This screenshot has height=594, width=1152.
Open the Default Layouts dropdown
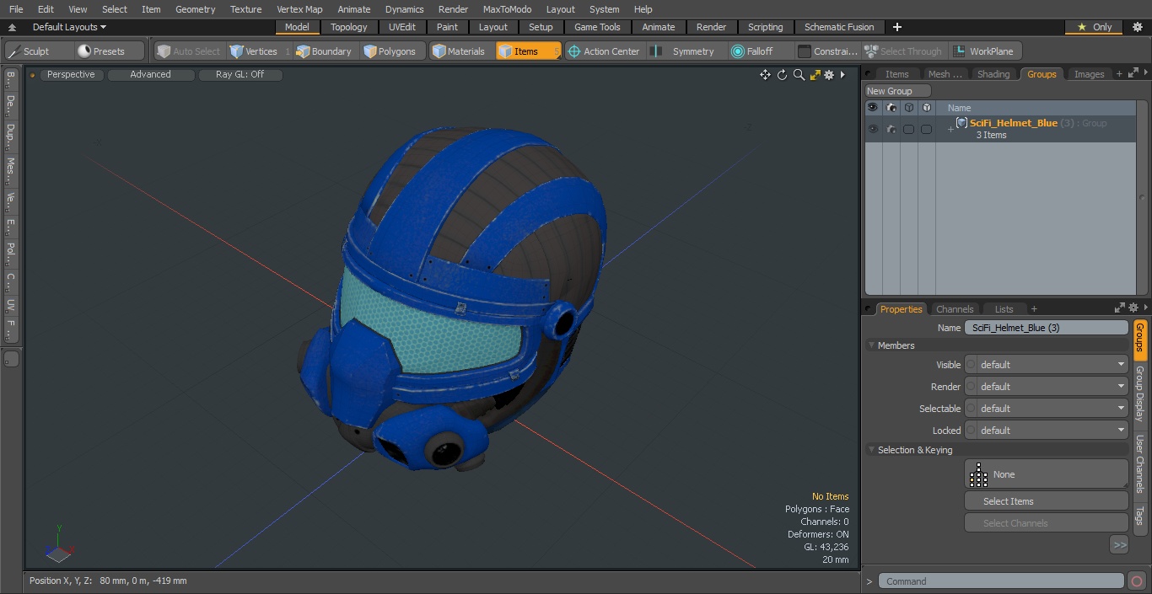click(x=69, y=27)
